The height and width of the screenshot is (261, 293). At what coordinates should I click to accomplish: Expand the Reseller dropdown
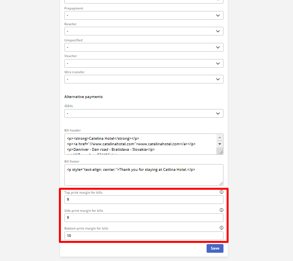click(x=144, y=31)
